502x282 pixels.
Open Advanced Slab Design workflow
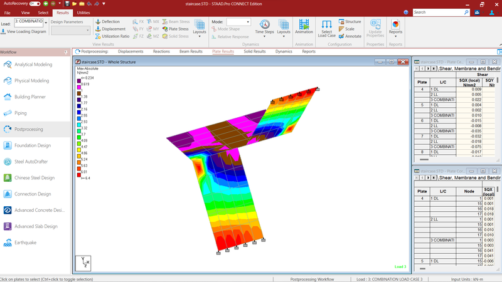click(x=35, y=226)
